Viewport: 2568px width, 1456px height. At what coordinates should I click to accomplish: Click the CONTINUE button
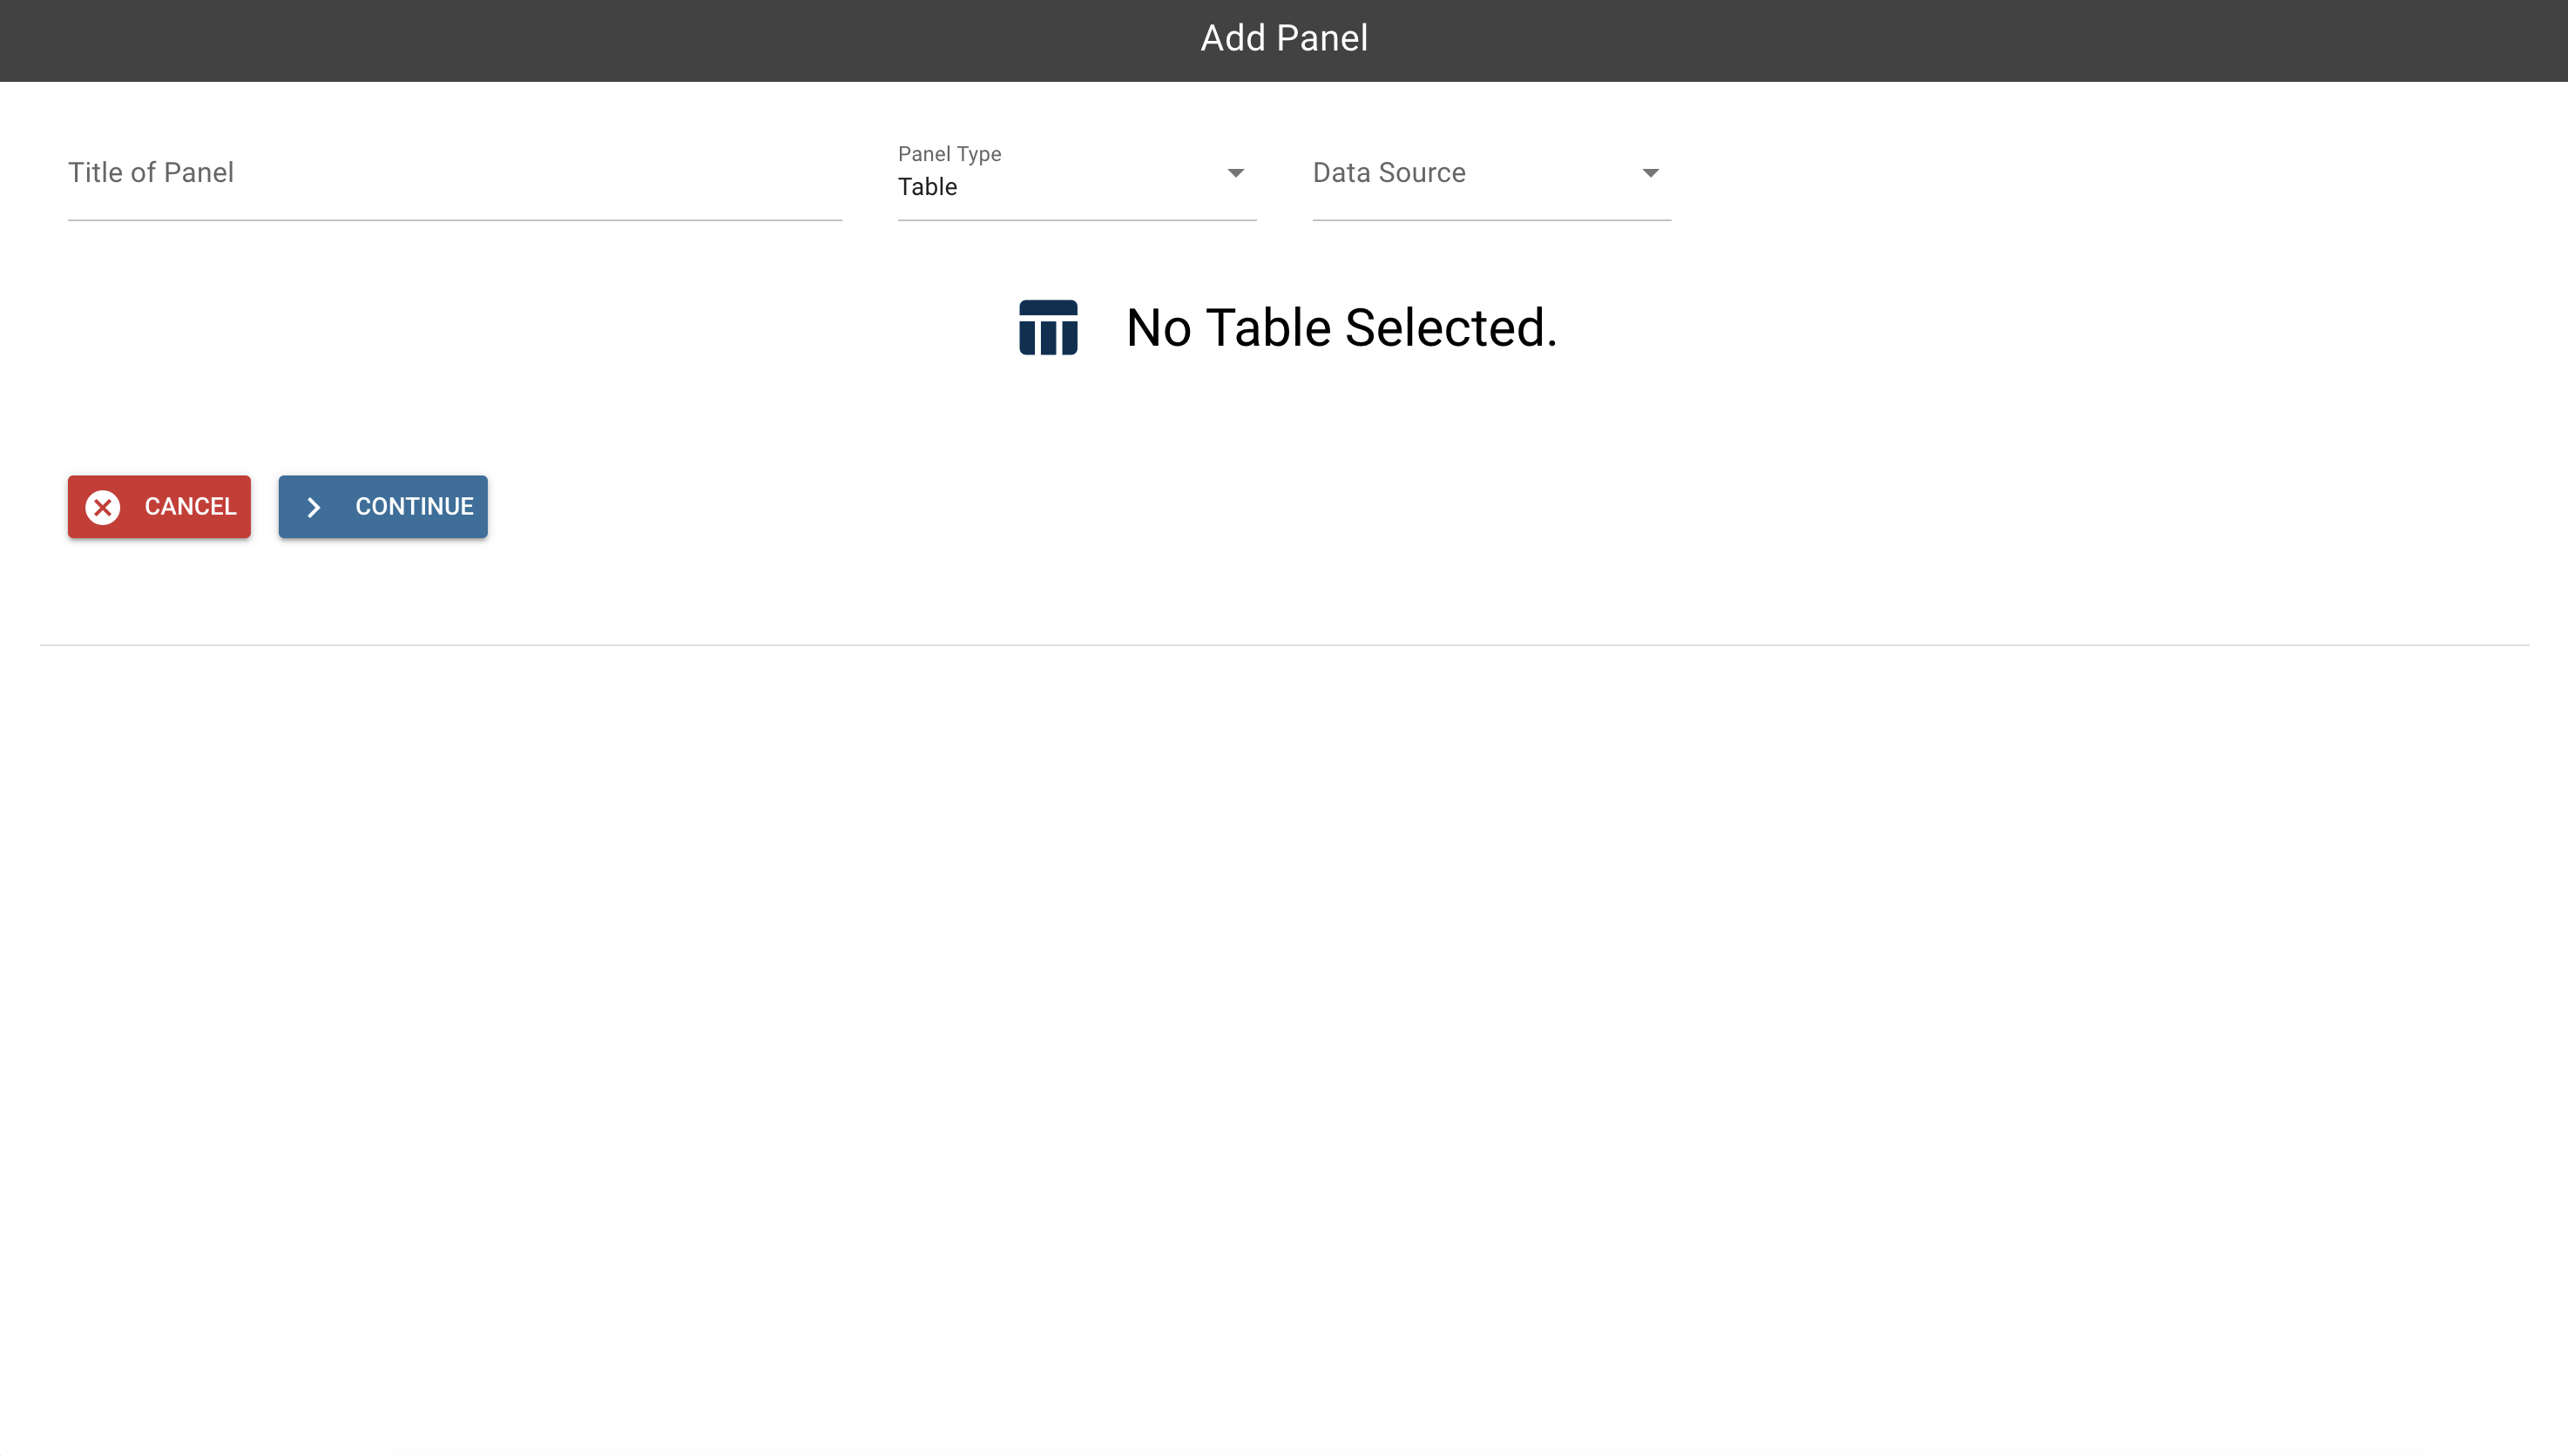(383, 507)
